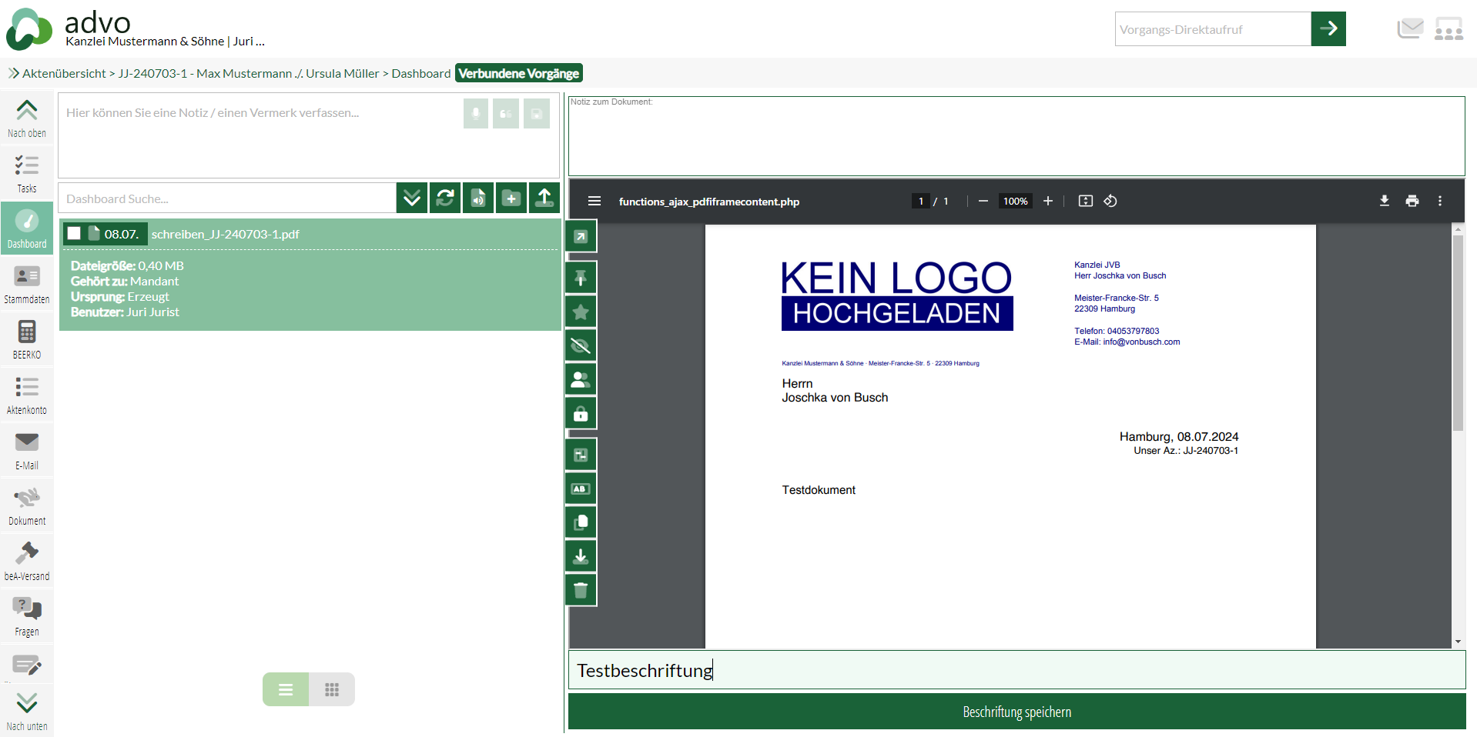The width and height of the screenshot is (1477, 737).
Task: Click the add new folder icon
Action: [x=511, y=198]
